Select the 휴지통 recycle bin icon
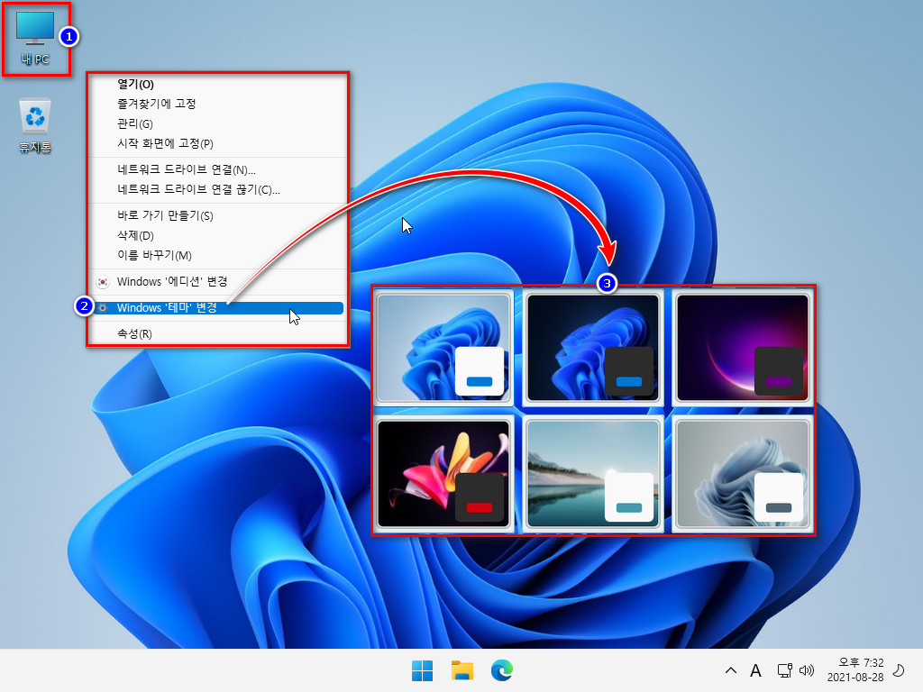 [35, 125]
